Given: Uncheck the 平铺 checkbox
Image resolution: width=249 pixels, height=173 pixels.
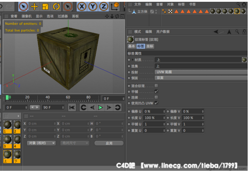Looking at the screenshot, I should coord(156,92).
